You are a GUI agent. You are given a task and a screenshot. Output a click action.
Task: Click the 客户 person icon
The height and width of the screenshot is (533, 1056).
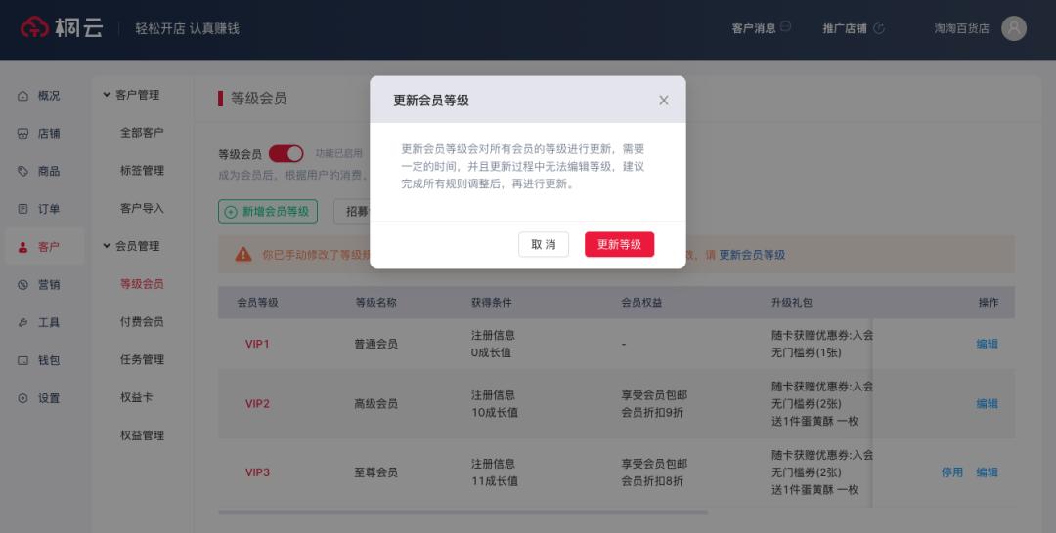click(x=22, y=247)
